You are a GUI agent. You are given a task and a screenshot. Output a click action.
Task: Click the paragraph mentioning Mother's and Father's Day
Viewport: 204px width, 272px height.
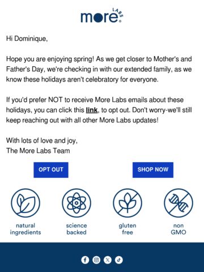[x=99, y=69]
